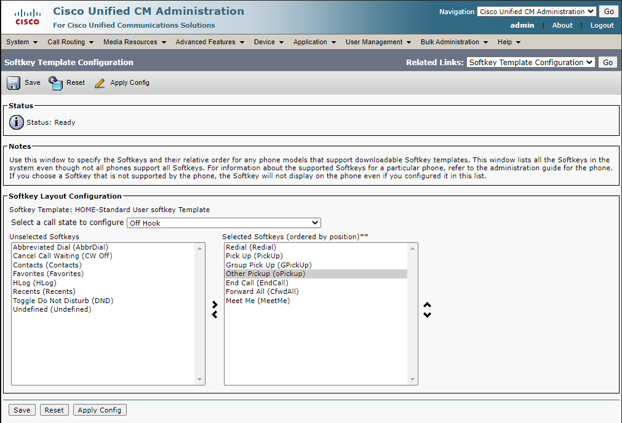The image size is (622, 423).
Task: Click the Reset icon in toolbar
Action: (x=56, y=83)
